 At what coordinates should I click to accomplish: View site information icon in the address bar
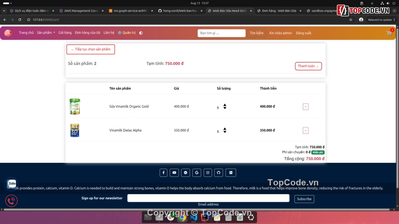click(29, 20)
